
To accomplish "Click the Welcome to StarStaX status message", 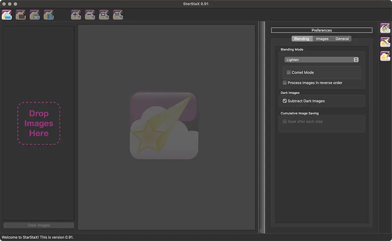I will 38,237.
